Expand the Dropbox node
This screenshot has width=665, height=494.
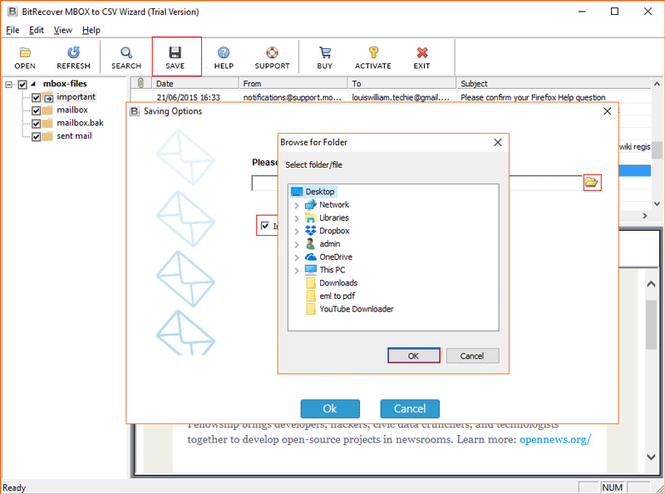297,232
